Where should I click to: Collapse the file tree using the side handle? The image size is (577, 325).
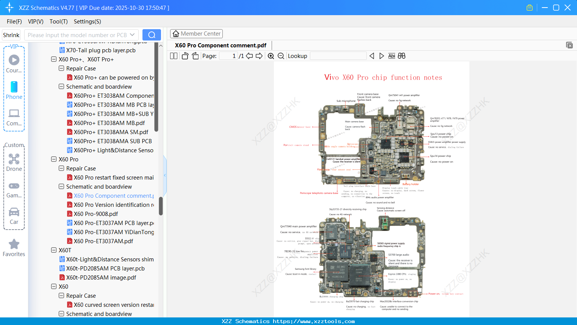click(x=165, y=175)
